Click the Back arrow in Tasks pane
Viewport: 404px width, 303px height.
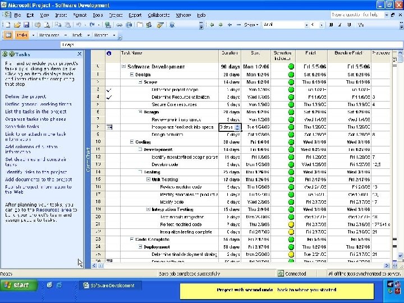tap(4, 54)
